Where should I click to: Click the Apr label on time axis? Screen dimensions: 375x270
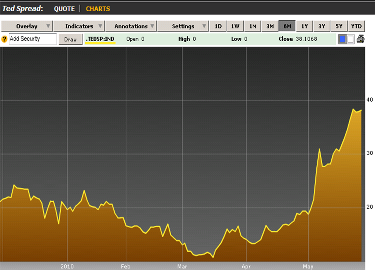pyautogui.click(x=246, y=266)
